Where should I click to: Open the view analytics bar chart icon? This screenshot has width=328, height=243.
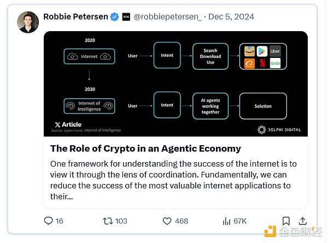[x=227, y=221]
